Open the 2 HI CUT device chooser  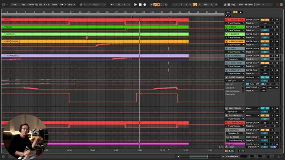[235, 80]
